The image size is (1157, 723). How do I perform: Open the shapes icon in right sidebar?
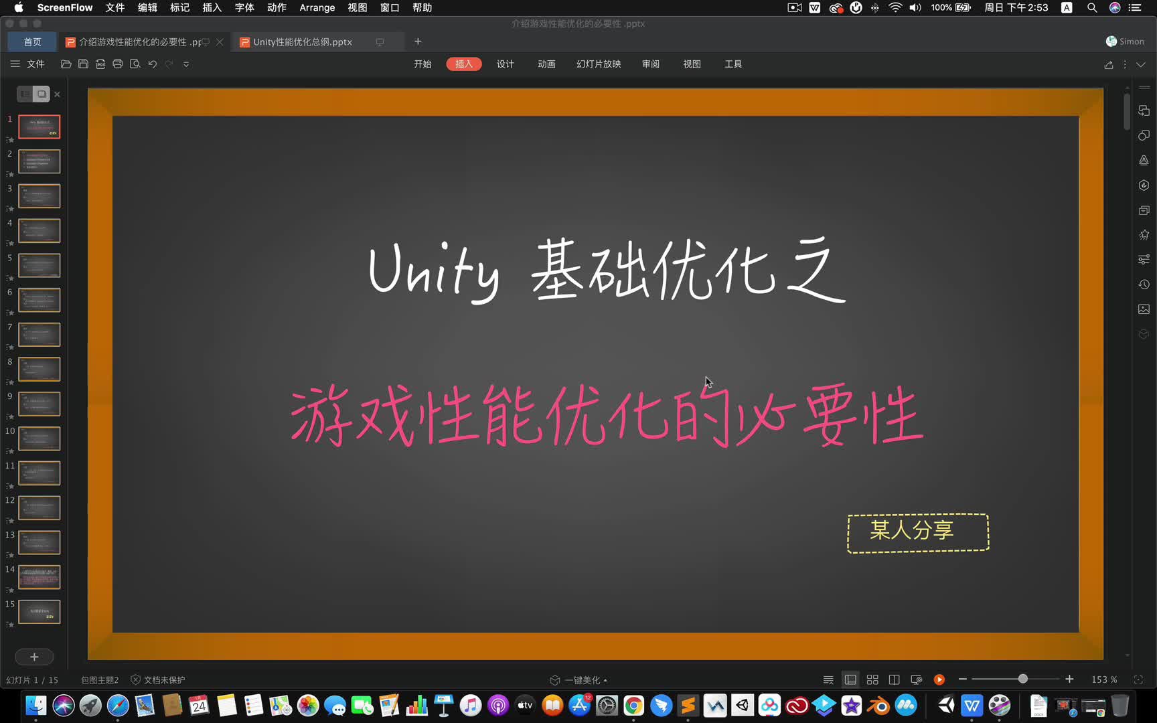pyautogui.click(x=1144, y=135)
